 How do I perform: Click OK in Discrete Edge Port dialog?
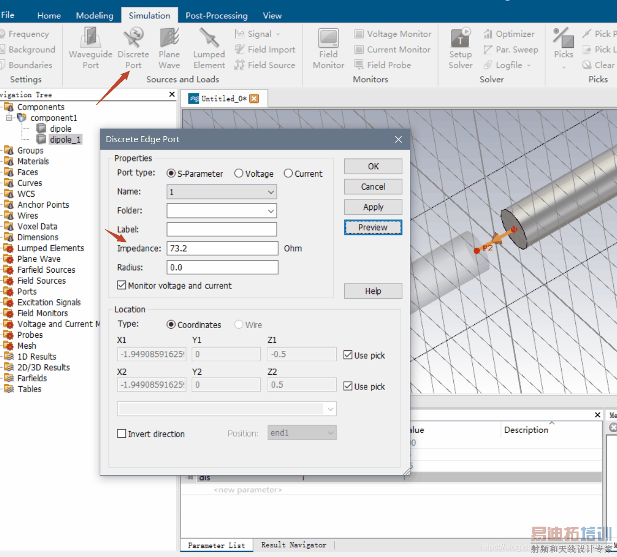pos(373,166)
